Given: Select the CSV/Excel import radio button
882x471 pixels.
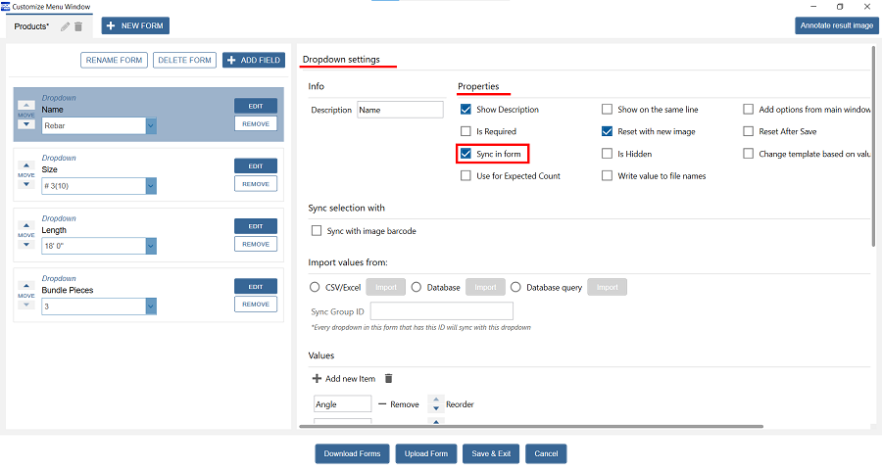Looking at the screenshot, I should click(x=315, y=287).
